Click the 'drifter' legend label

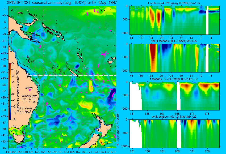[29, 88]
